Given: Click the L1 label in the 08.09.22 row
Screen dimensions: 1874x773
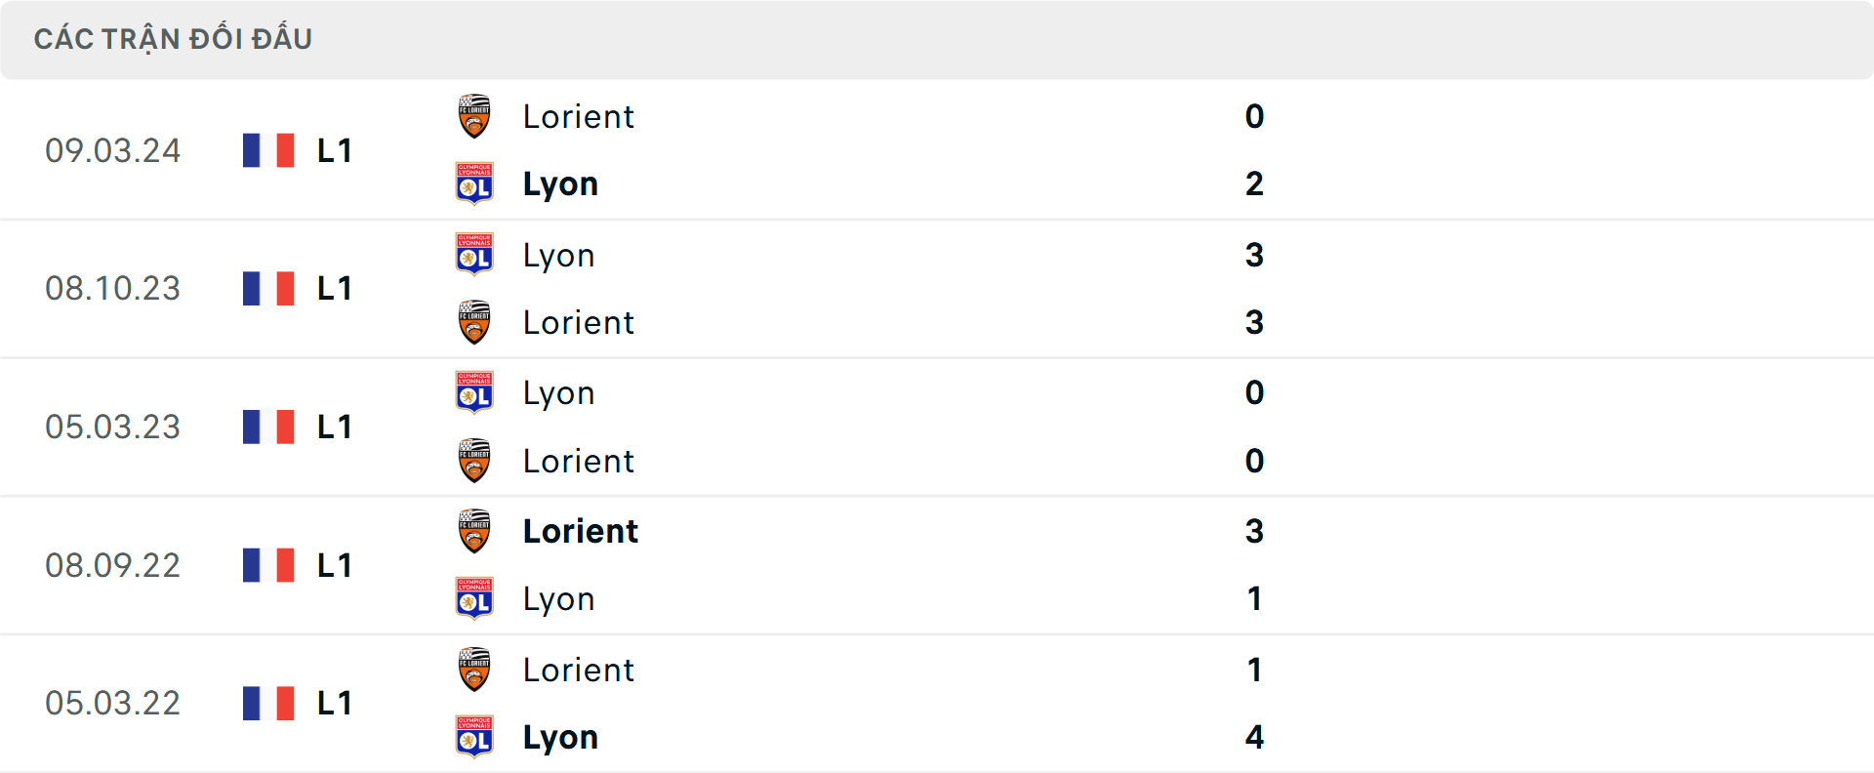Looking at the screenshot, I should tap(334, 565).
